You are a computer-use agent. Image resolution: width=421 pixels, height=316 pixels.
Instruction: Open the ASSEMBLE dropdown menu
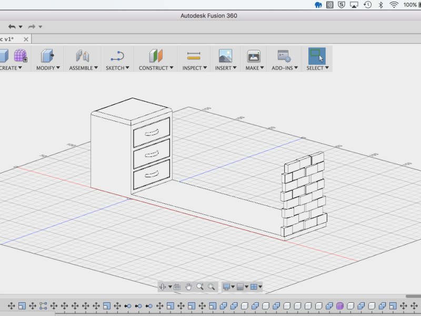coord(84,68)
